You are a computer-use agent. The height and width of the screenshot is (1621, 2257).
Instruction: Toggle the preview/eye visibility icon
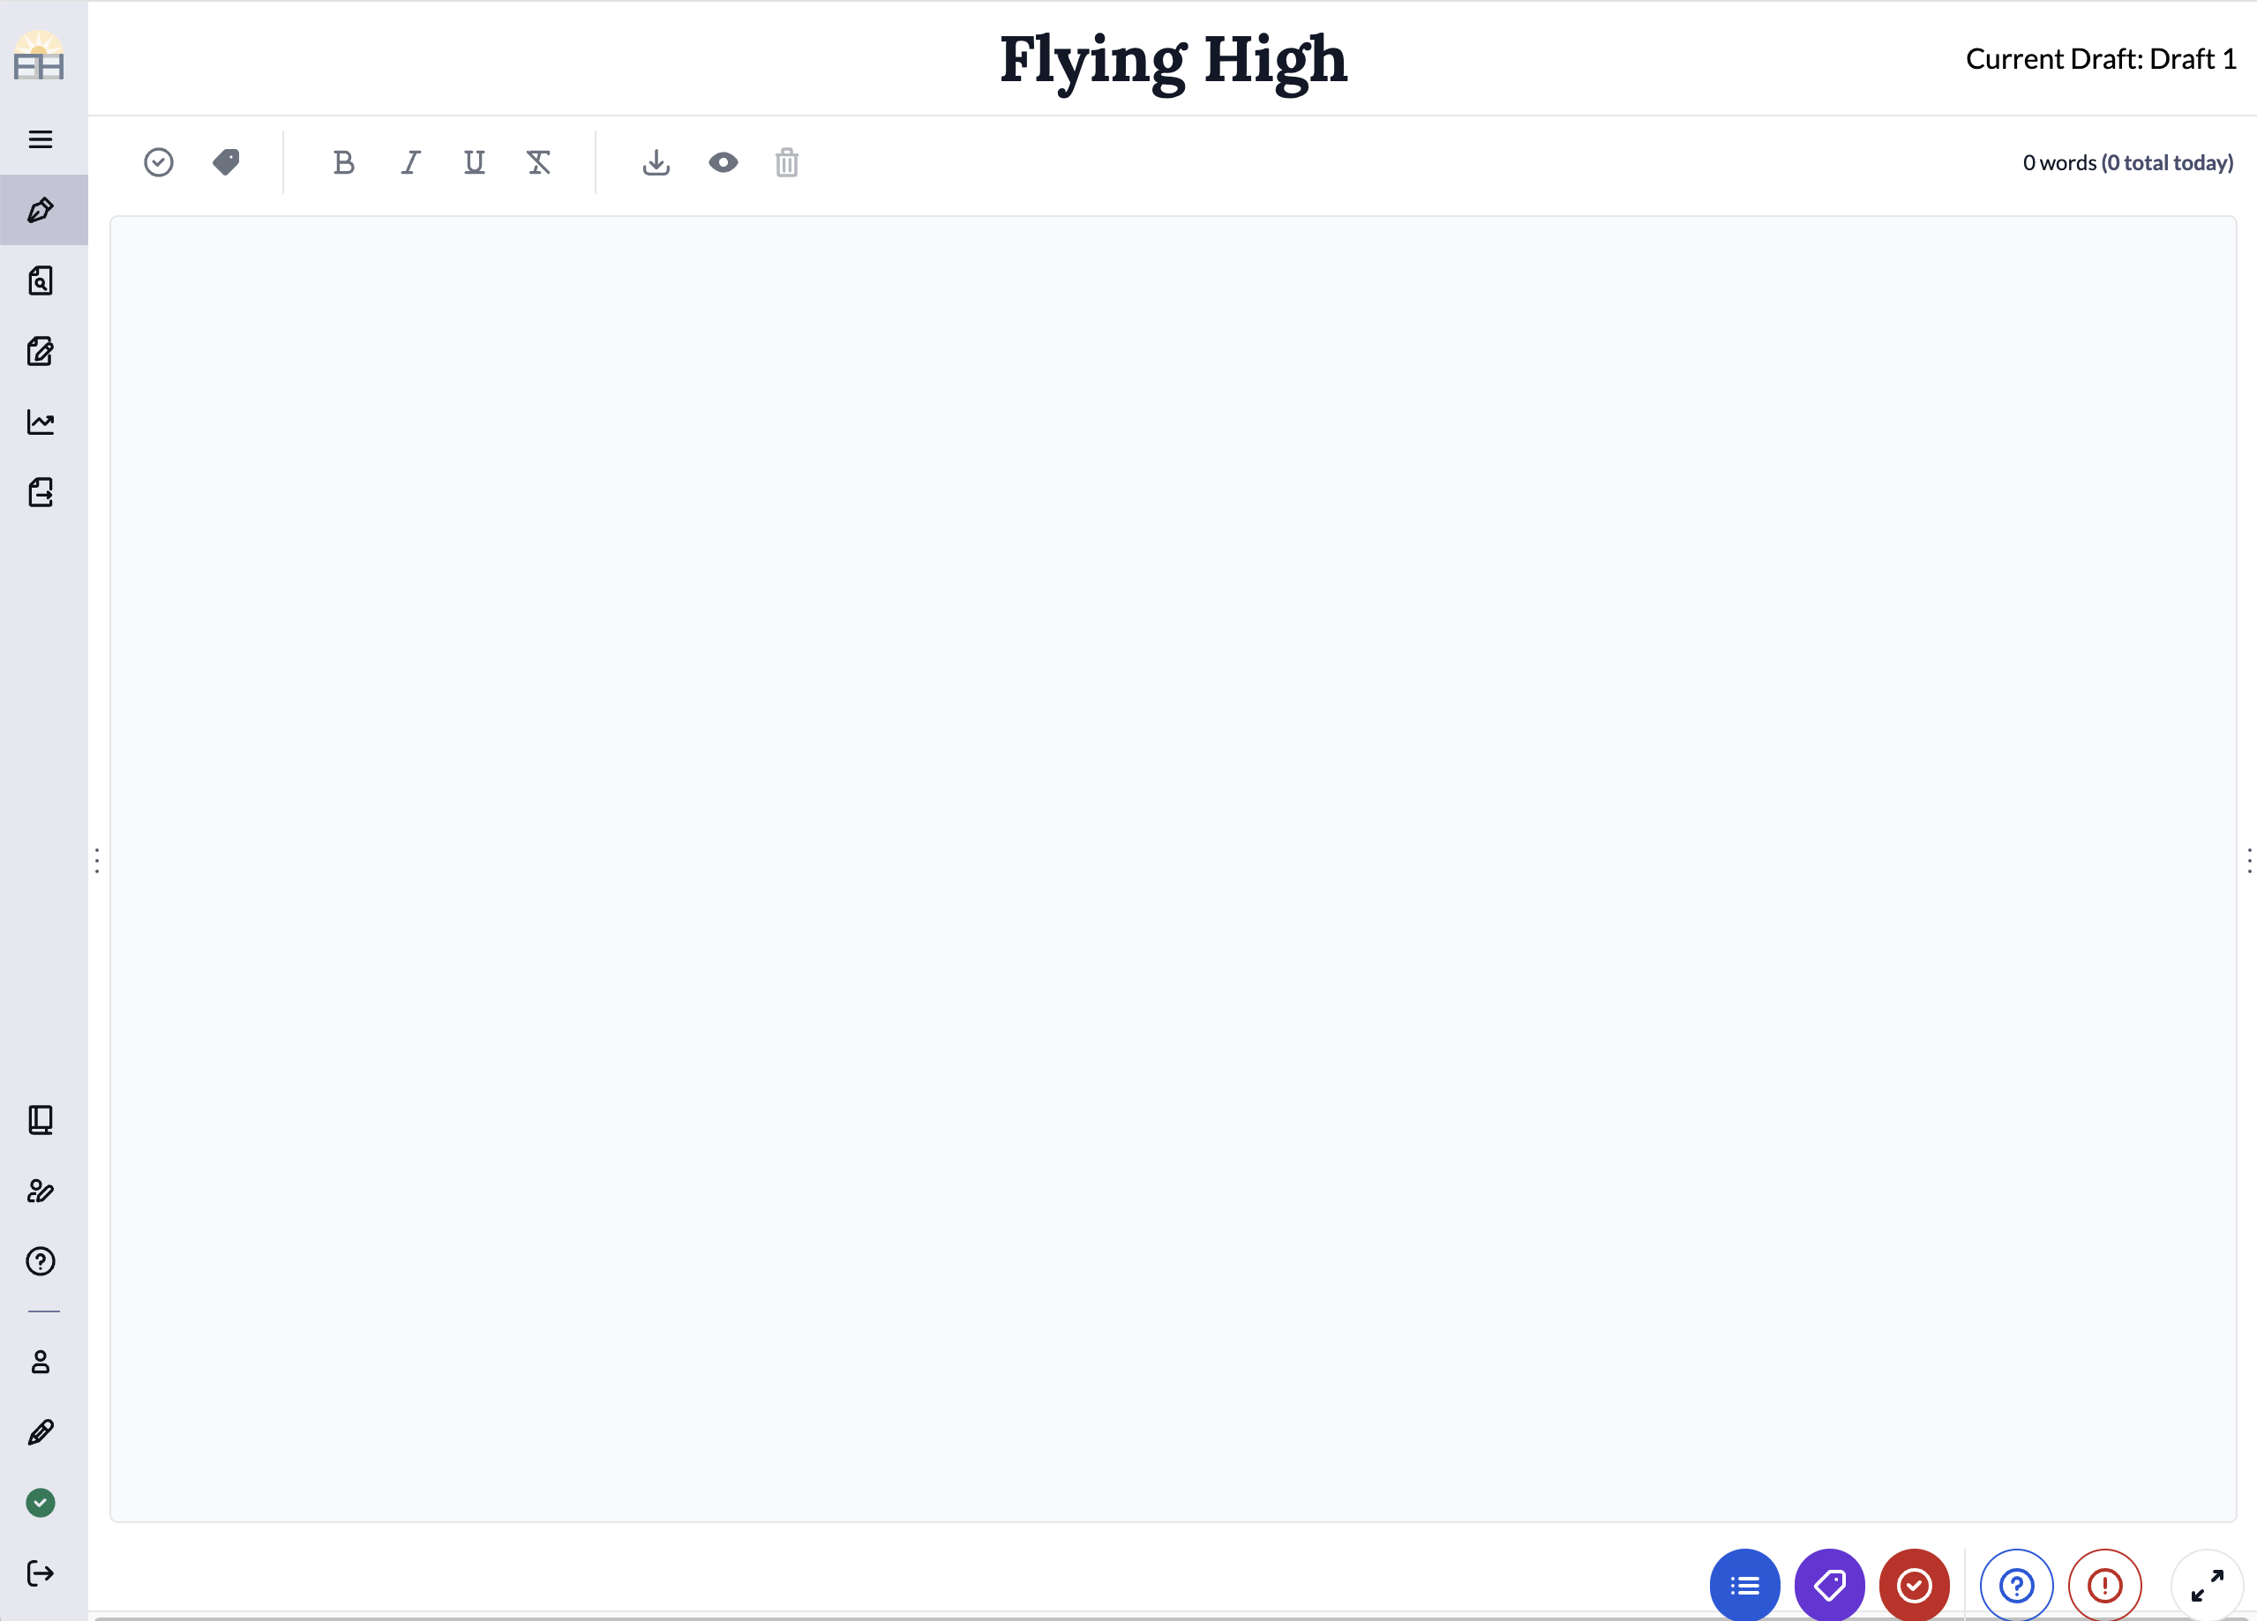(722, 161)
